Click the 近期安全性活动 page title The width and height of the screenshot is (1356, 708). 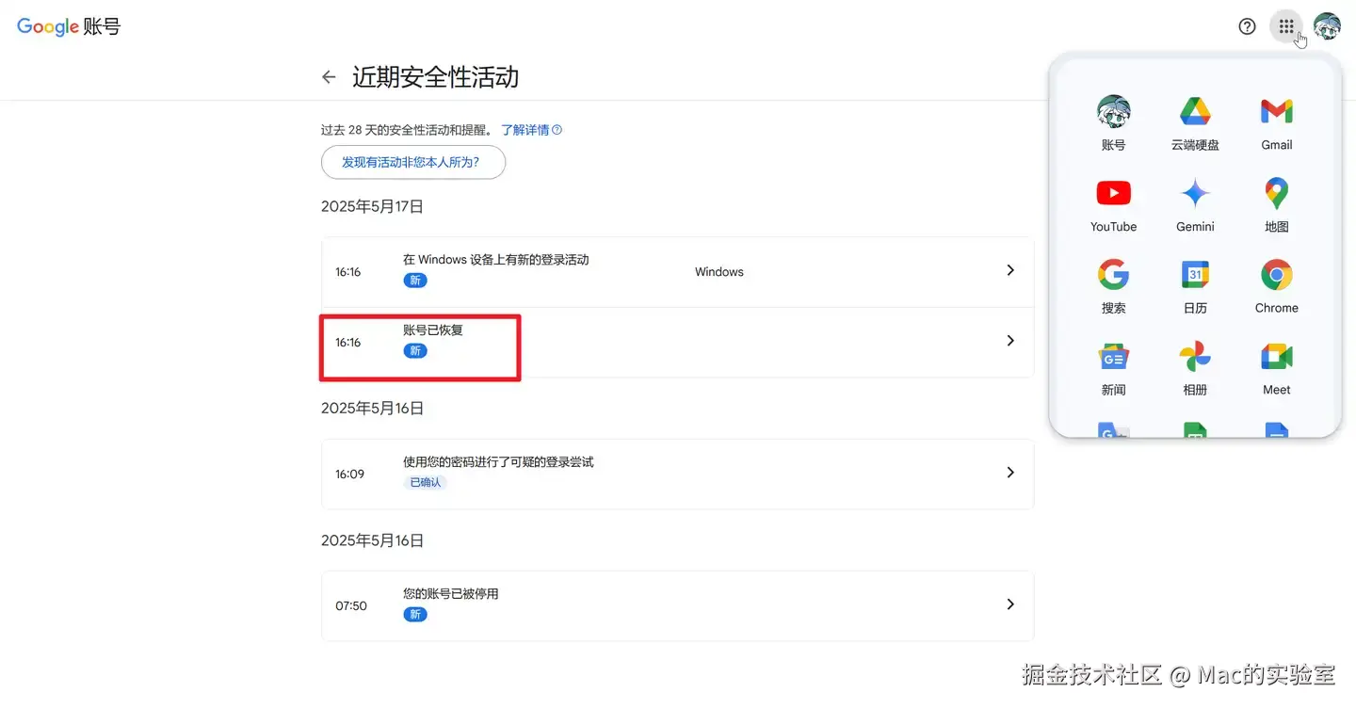pos(436,77)
